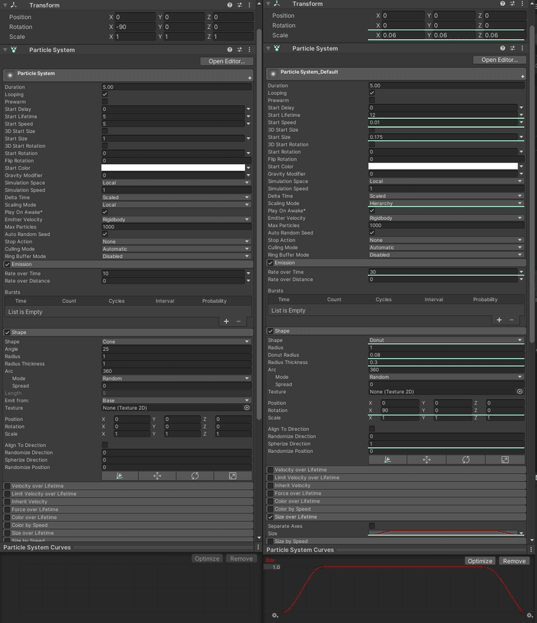
Task: Open left Start Color swatch
Action: pyautogui.click(x=173, y=167)
